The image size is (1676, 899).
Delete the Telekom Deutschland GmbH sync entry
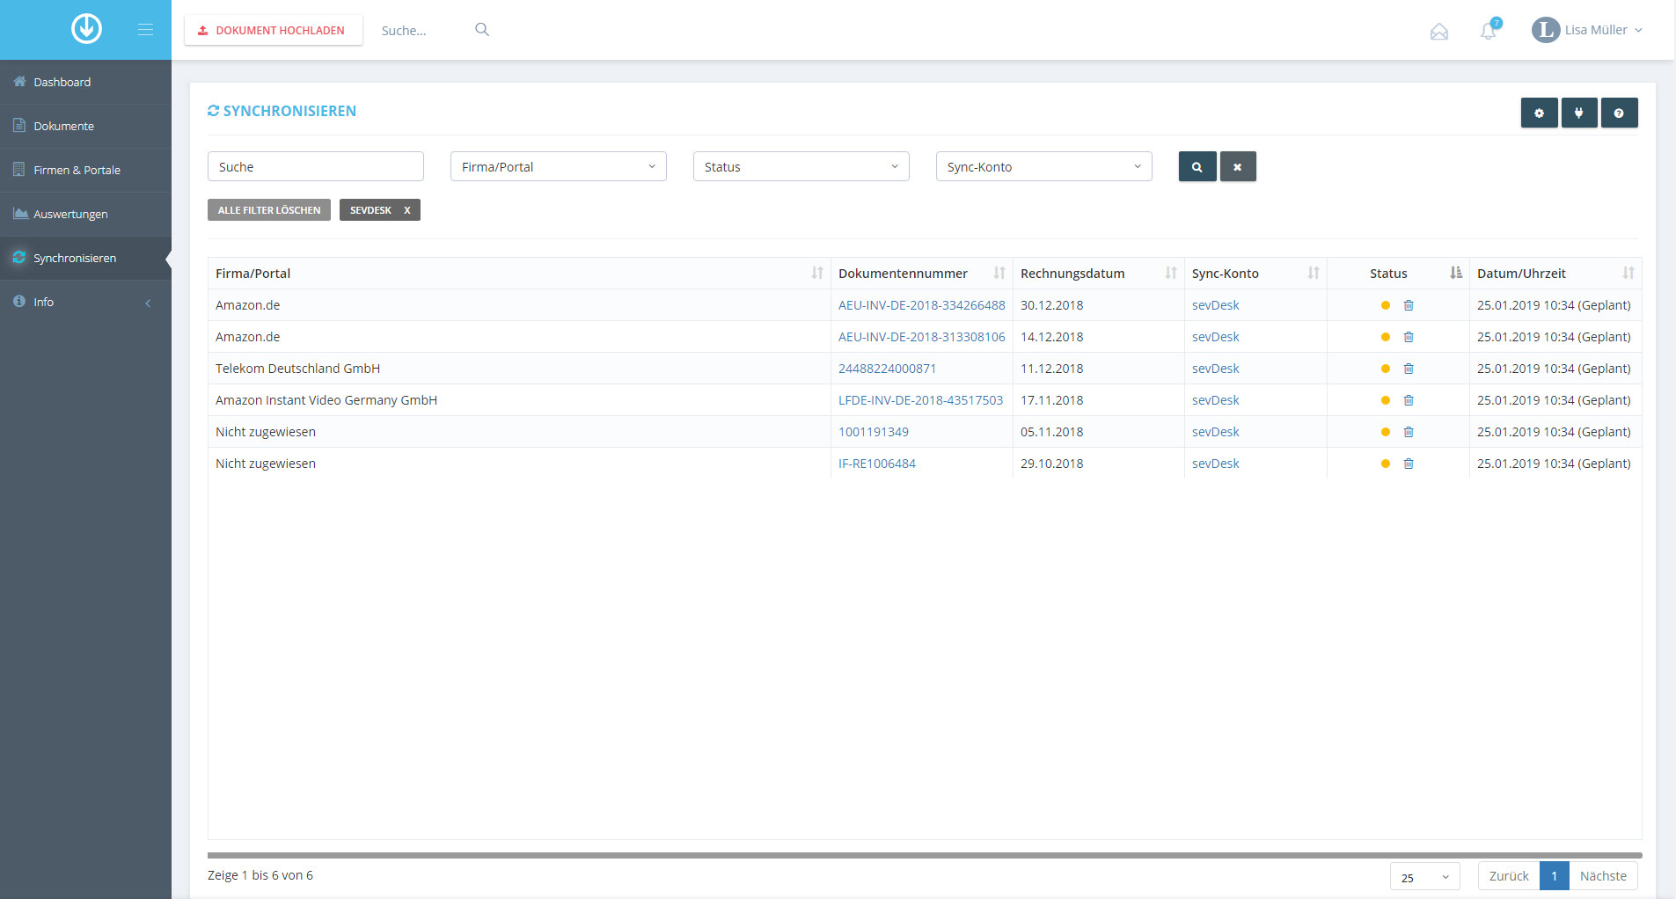(1409, 369)
